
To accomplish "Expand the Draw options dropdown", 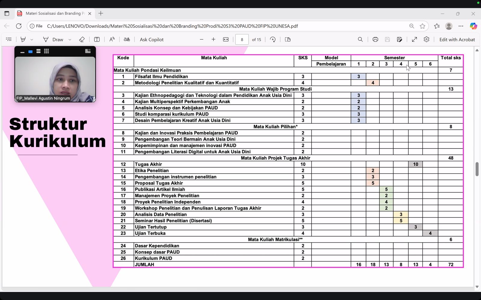I will pyautogui.click(x=70, y=39).
